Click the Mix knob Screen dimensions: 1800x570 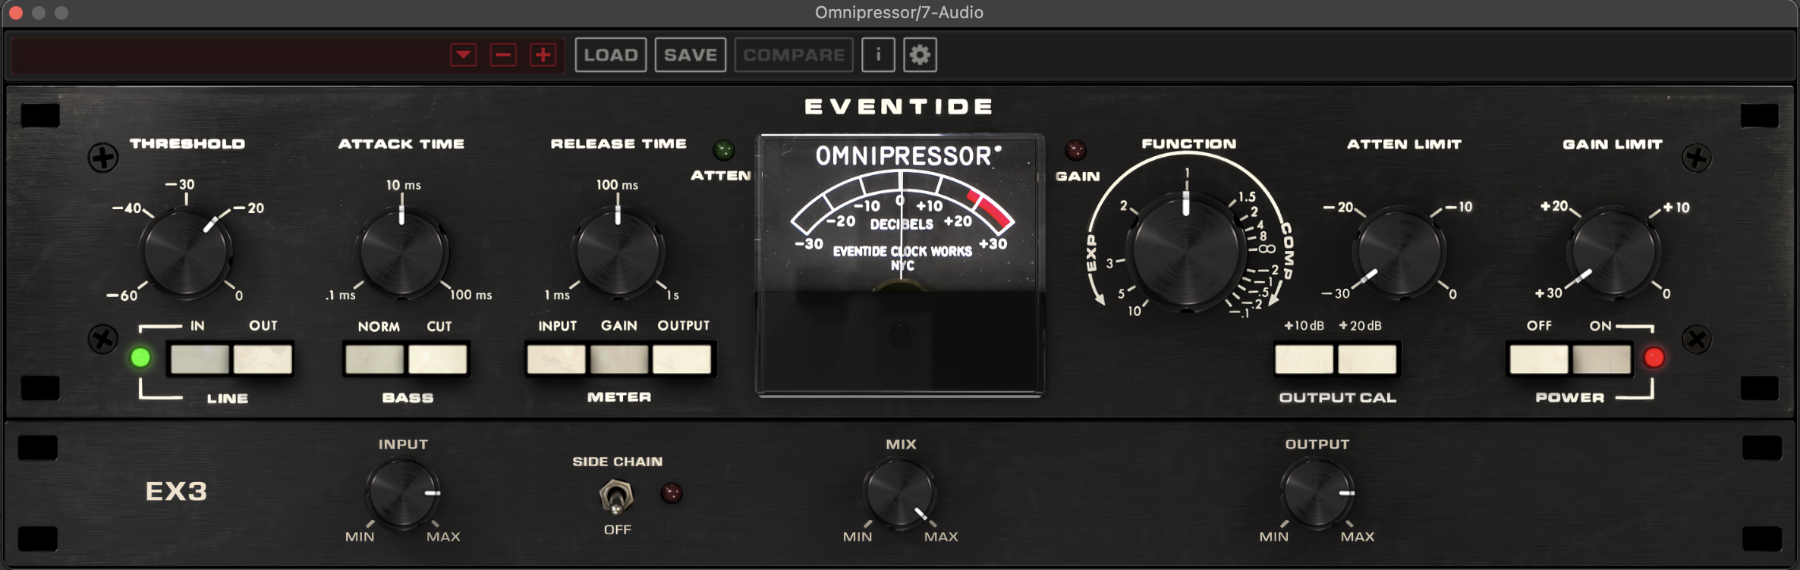(900, 492)
